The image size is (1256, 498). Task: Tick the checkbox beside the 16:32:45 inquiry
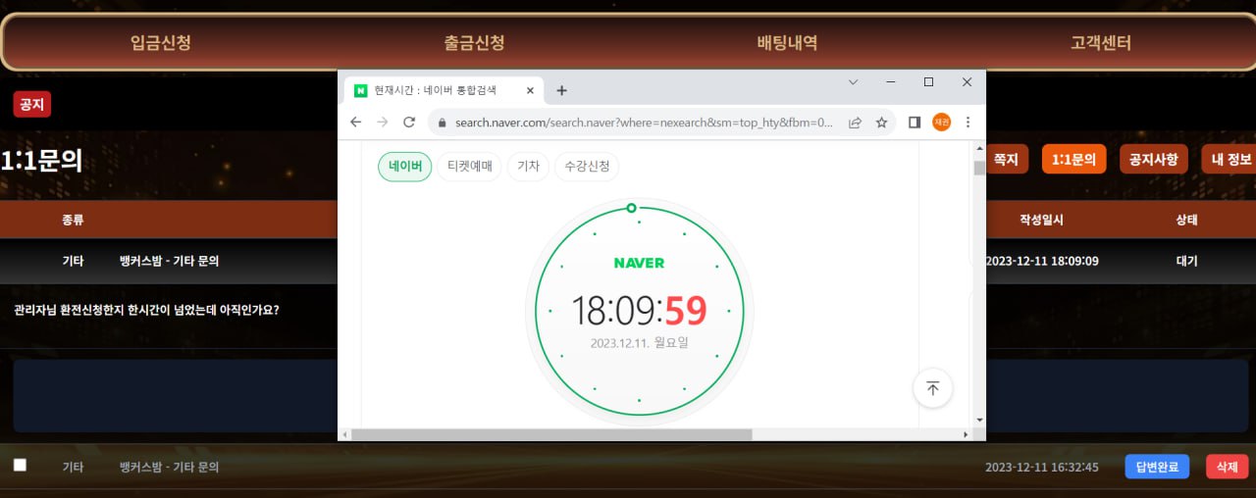pyautogui.click(x=20, y=466)
